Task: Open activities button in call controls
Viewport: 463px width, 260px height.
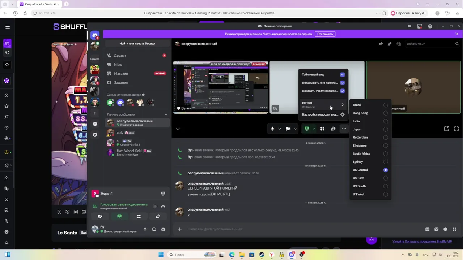Action: 322,129
